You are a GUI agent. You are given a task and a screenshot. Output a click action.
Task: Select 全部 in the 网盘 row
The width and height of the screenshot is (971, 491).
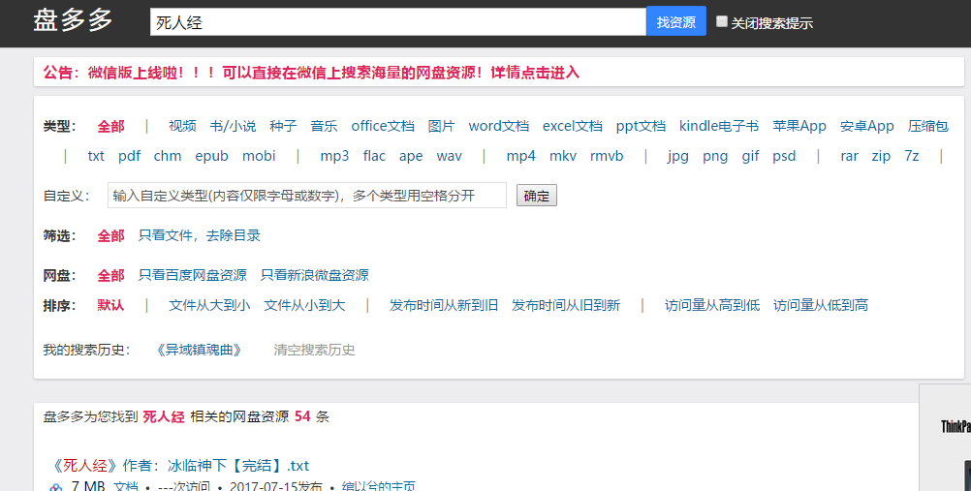click(x=110, y=276)
